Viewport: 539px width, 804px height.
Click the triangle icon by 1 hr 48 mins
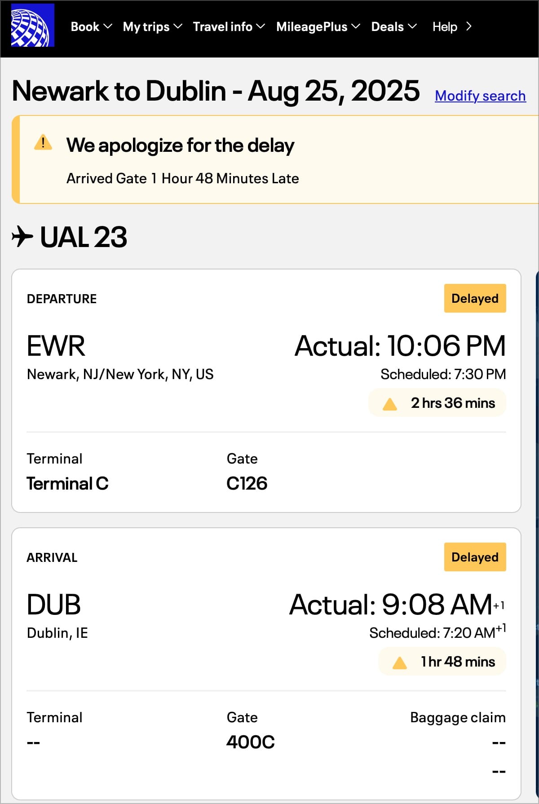tap(399, 663)
